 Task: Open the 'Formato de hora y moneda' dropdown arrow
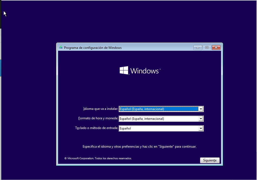tap(201, 119)
